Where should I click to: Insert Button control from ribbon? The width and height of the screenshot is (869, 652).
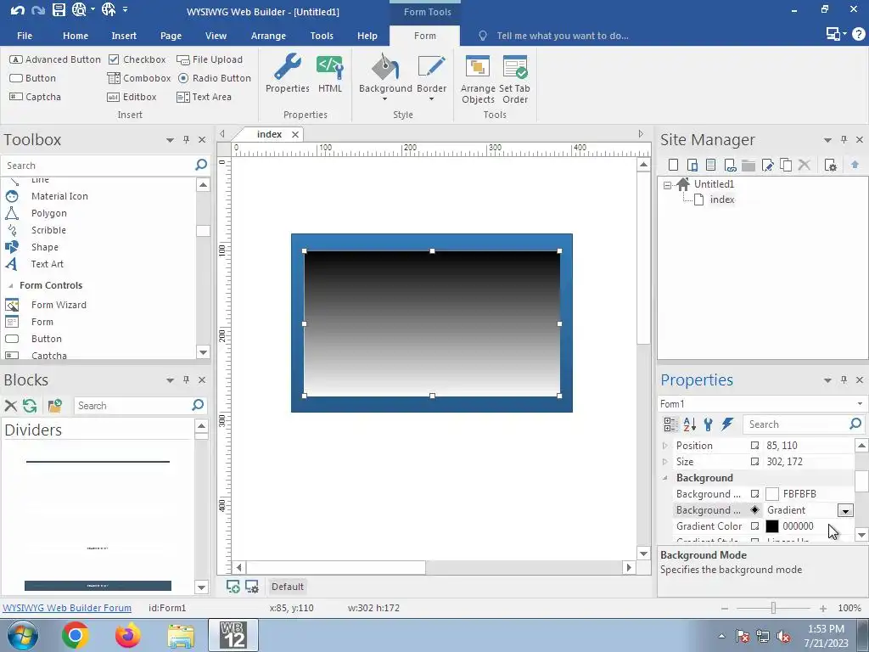(x=33, y=78)
